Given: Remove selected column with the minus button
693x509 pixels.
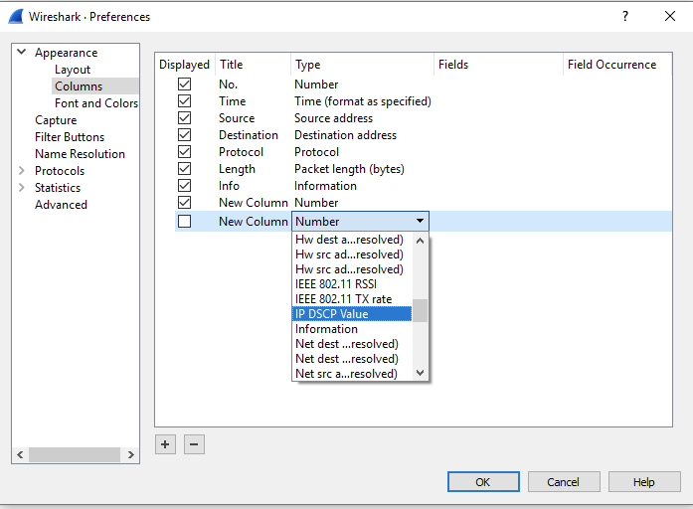Looking at the screenshot, I should point(194,444).
